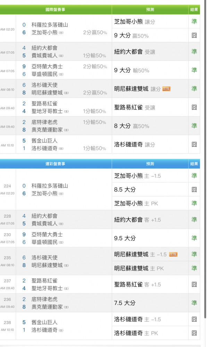
Task: Click the 囧 result for 8.5 大分
Action: point(194,189)
